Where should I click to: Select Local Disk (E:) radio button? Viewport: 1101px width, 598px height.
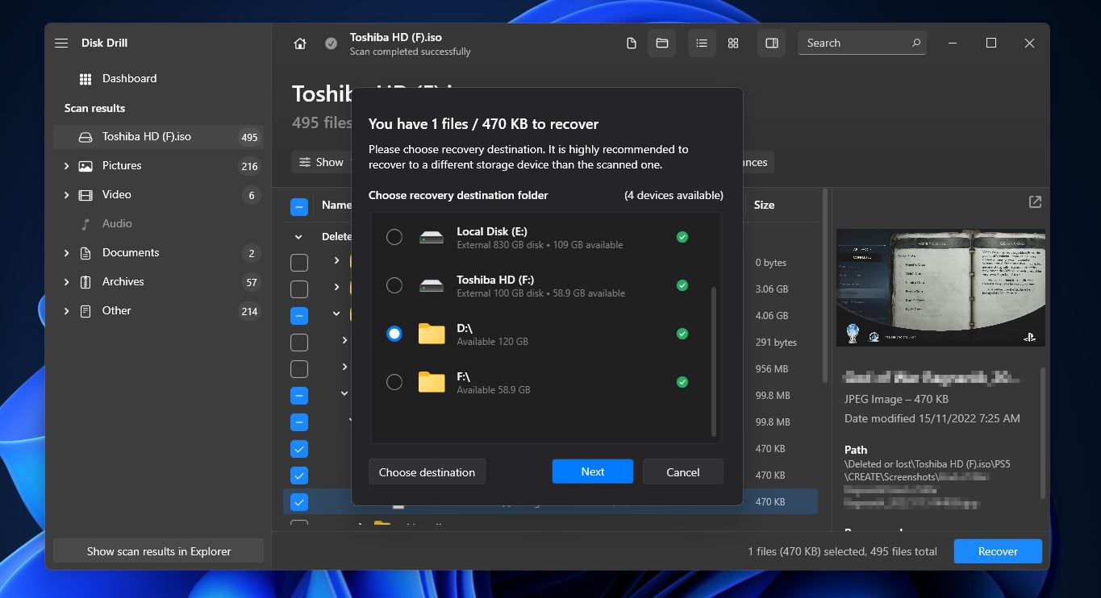pos(394,237)
